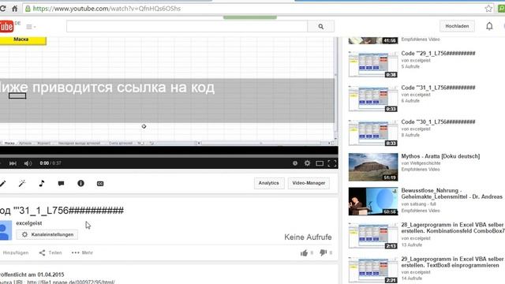Open the 41:56 duration thumbnail at top

pyautogui.click(x=373, y=40)
